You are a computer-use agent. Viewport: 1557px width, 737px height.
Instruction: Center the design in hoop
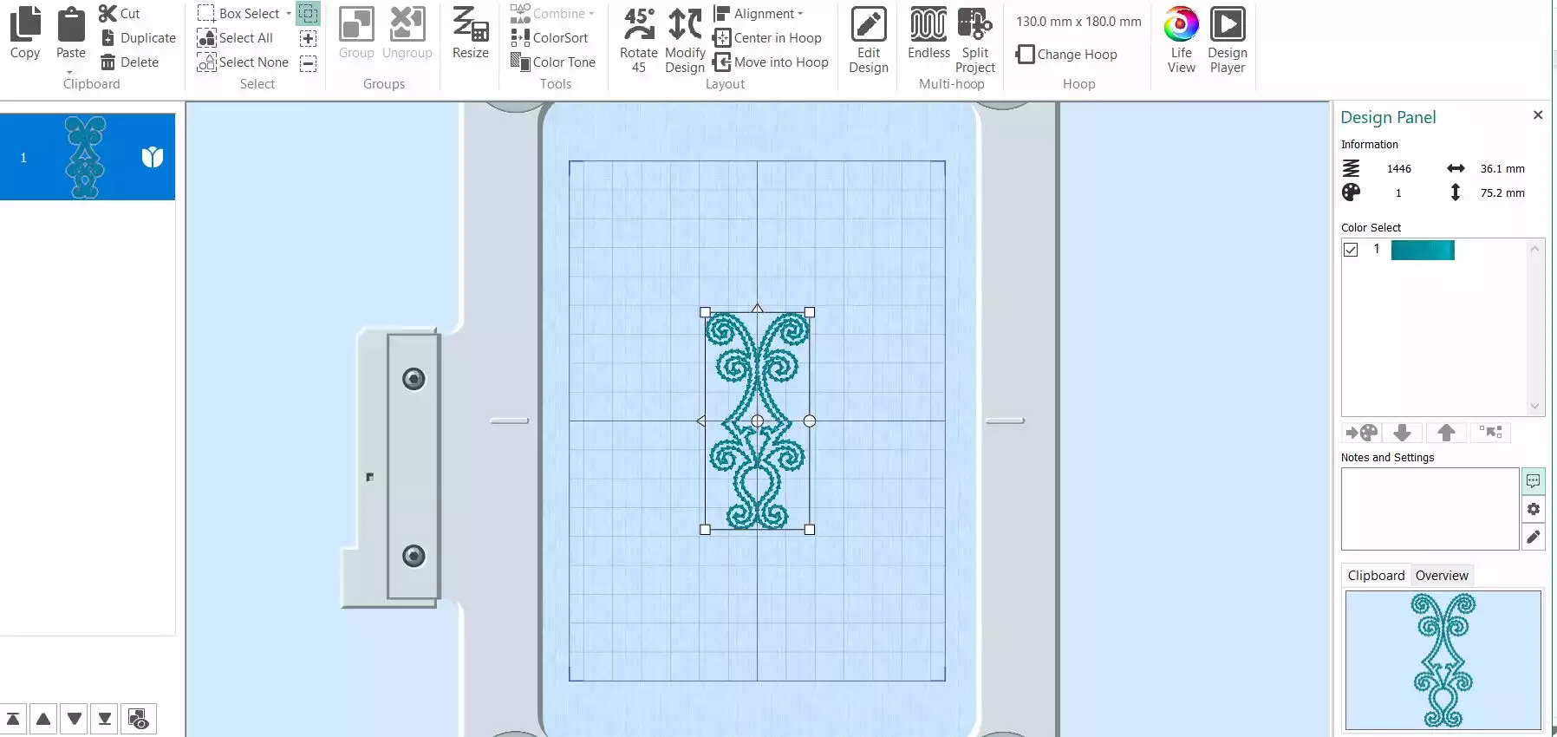tap(767, 37)
